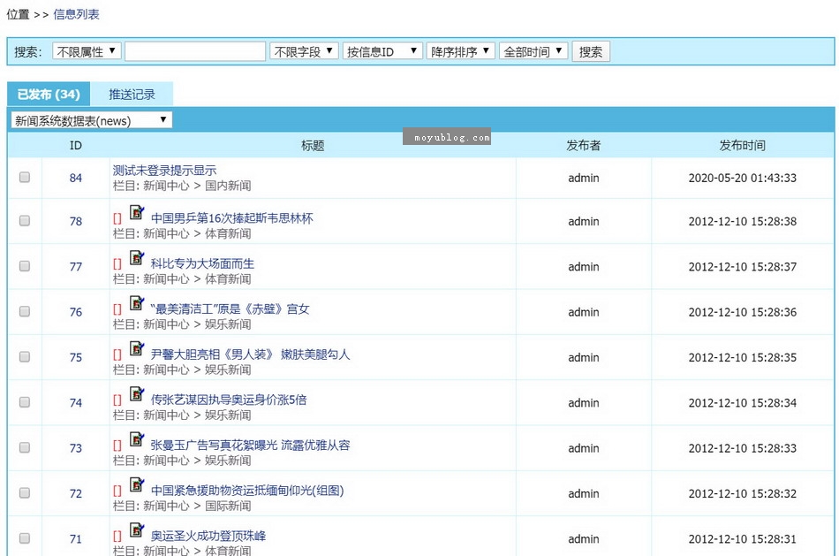Open the 全部时间 time filter dropdown
Screen dimensions: 839x556
pos(533,51)
